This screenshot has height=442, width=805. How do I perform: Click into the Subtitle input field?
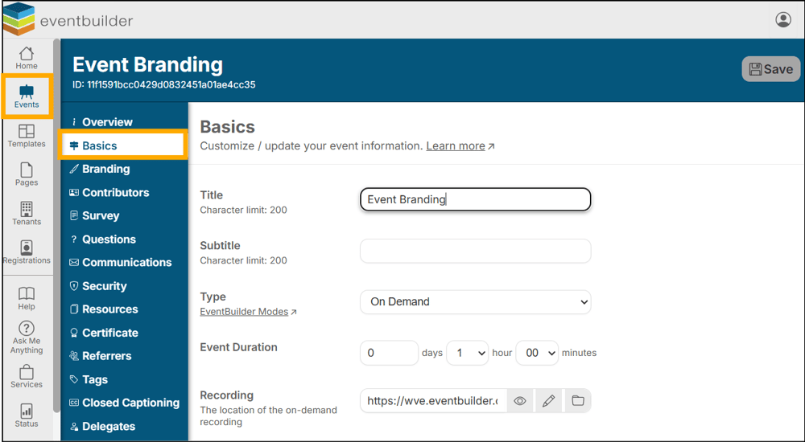[x=476, y=251]
